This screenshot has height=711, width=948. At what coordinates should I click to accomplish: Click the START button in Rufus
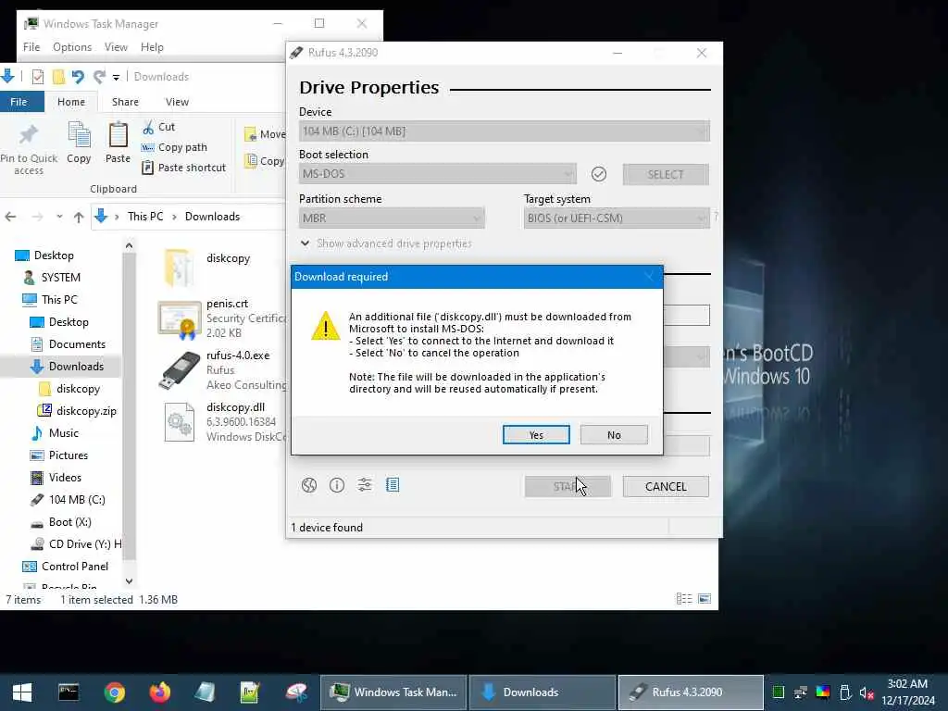click(x=568, y=487)
